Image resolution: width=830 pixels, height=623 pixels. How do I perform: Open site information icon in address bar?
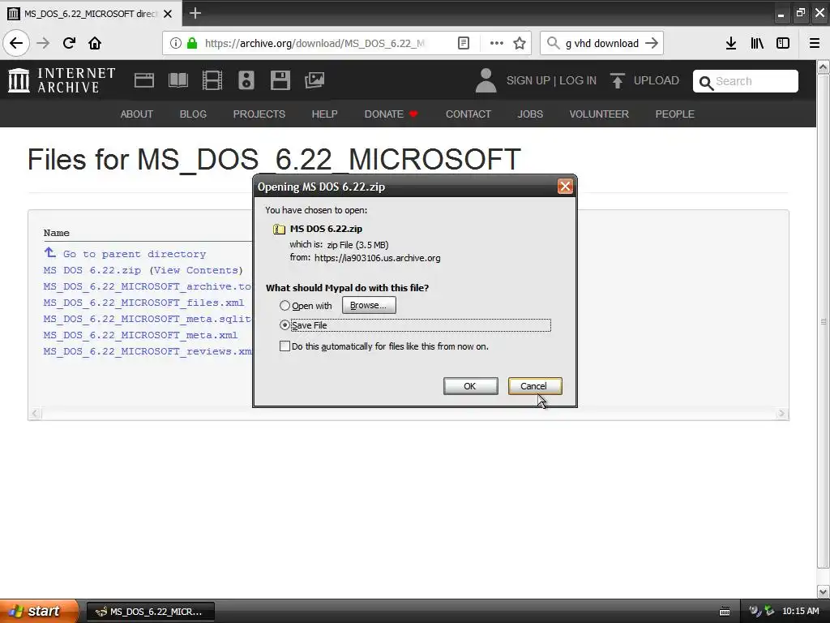click(176, 43)
